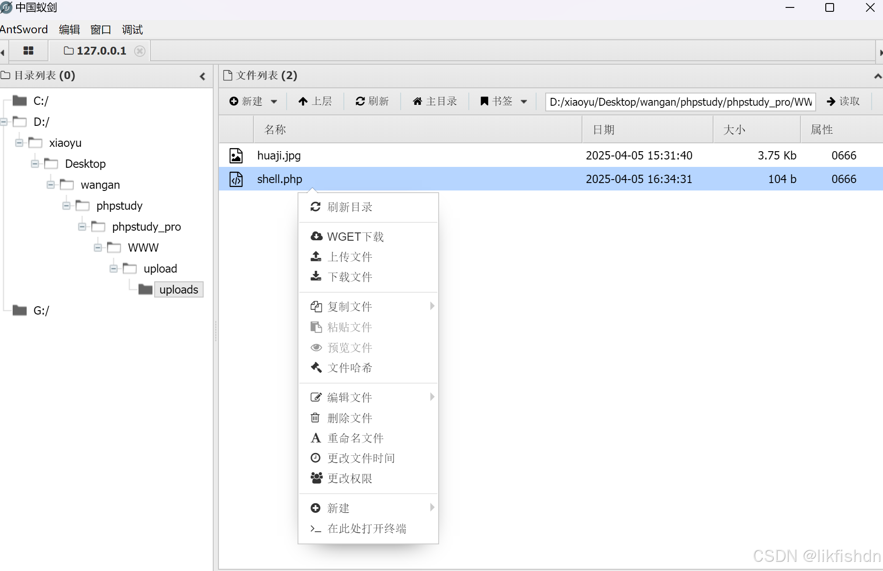Go up one directory level
883x571 pixels.
pyautogui.click(x=315, y=101)
